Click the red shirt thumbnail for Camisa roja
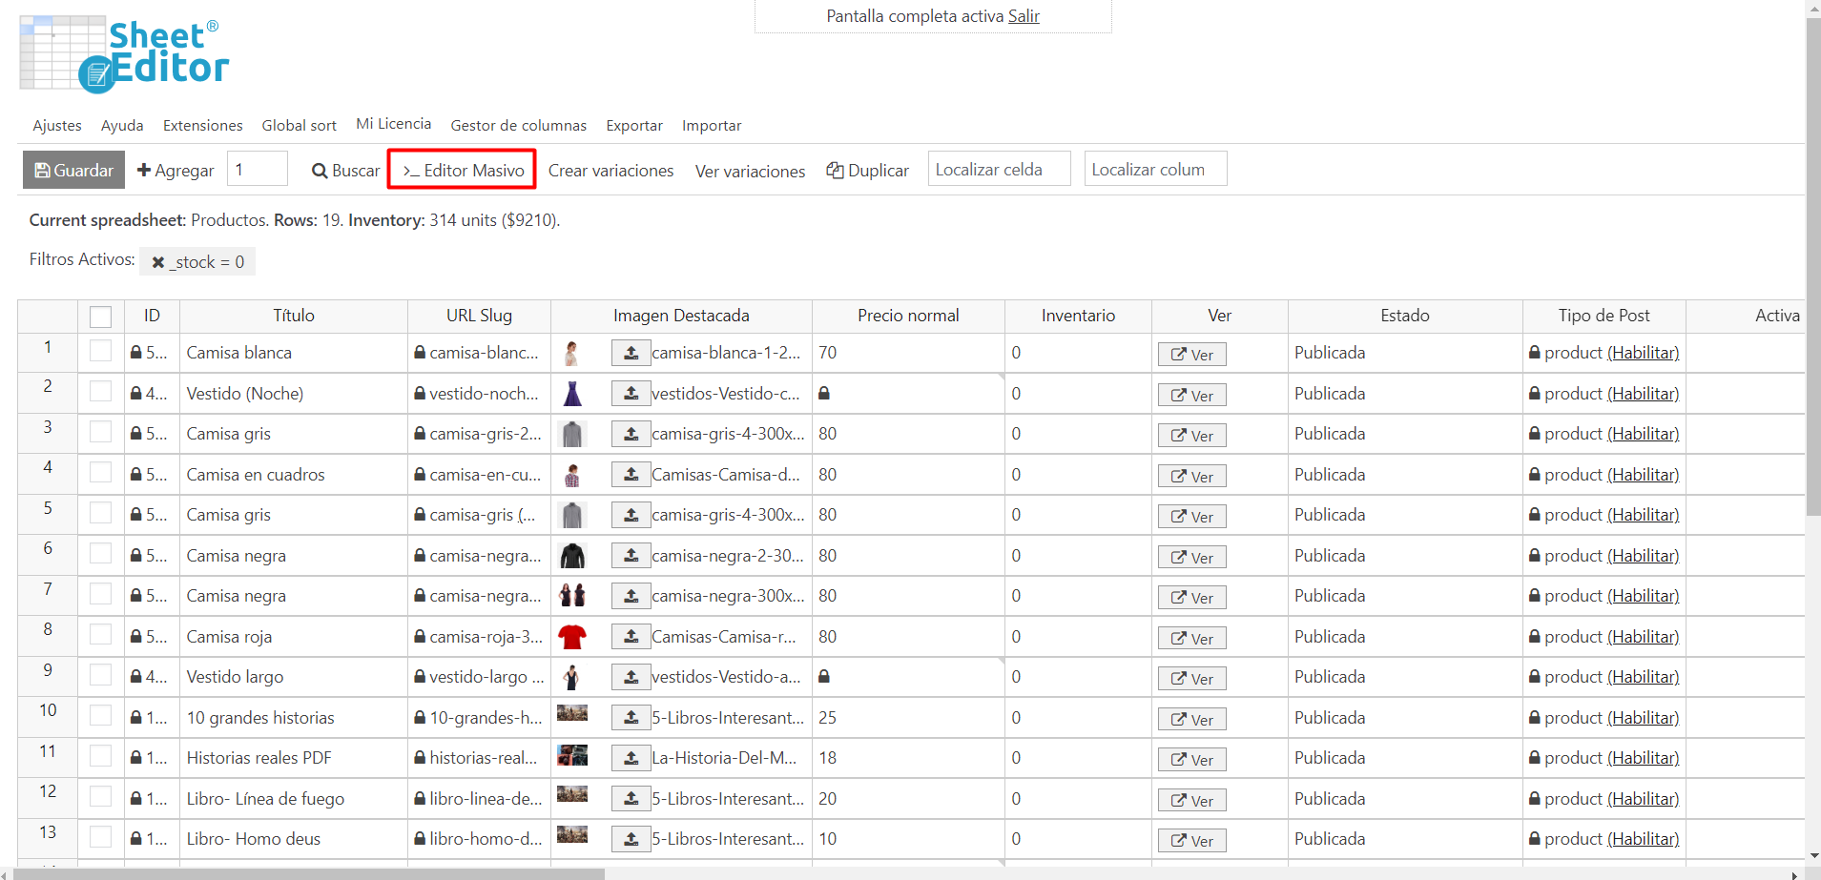The image size is (1821, 880). tap(572, 636)
